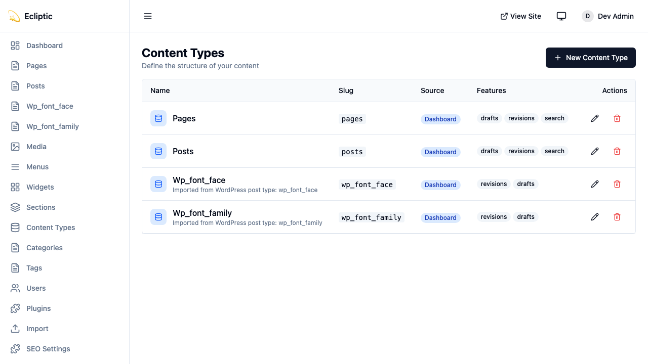Click the Menus icon in sidebar

(15, 167)
